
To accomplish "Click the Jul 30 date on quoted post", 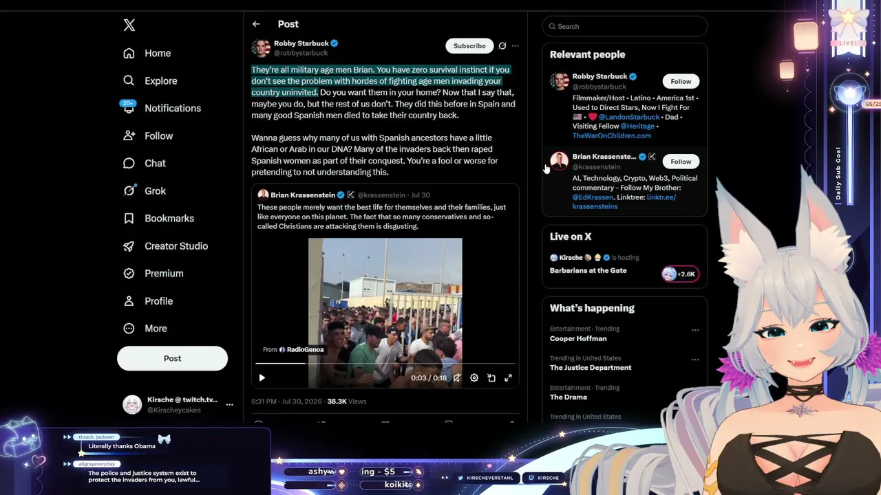I will 421,195.
